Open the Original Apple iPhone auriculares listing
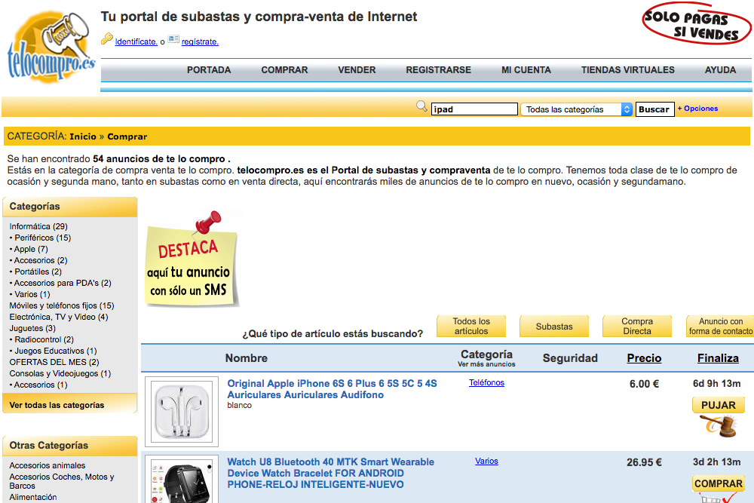The width and height of the screenshot is (754, 503). tap(332, 389)
